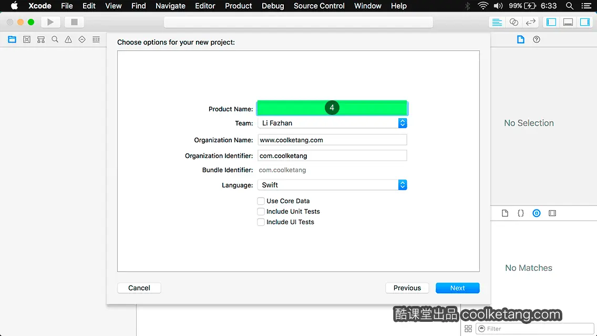Toggle the Navigator panel visibility
Viewport: 597px width, 336px height.
point(551,22)
